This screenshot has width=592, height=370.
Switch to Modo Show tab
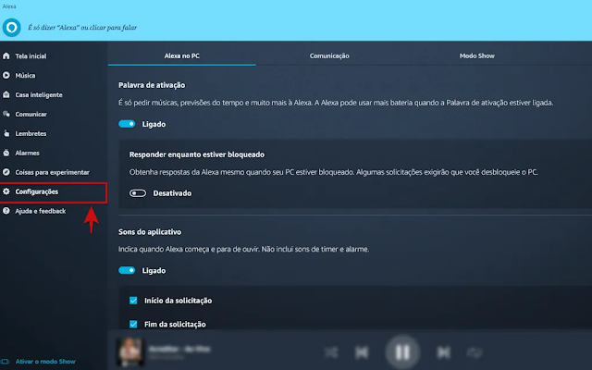[477, 55]
